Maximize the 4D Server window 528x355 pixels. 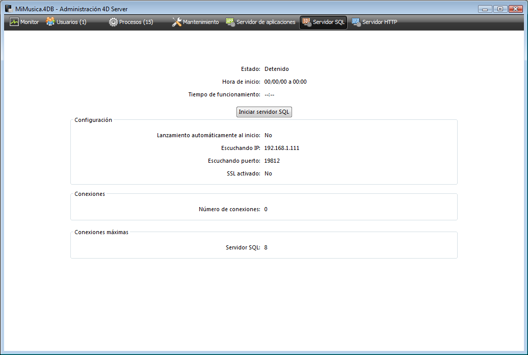[x=500, y=9]
